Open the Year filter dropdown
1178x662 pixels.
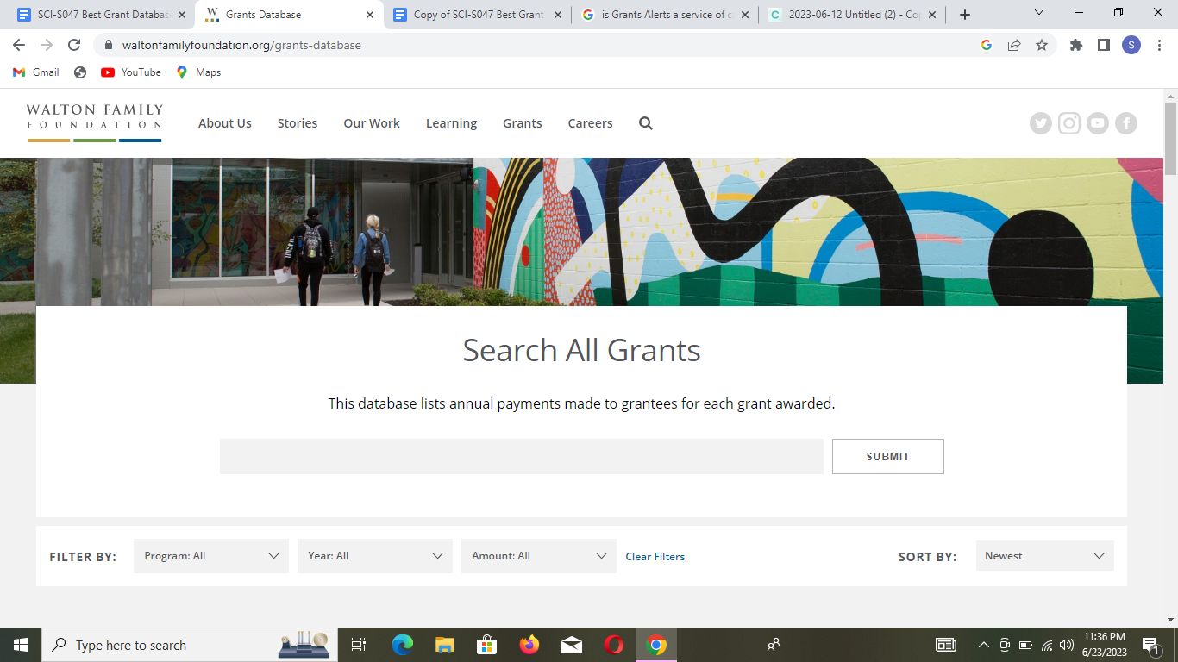pos(374,556)
